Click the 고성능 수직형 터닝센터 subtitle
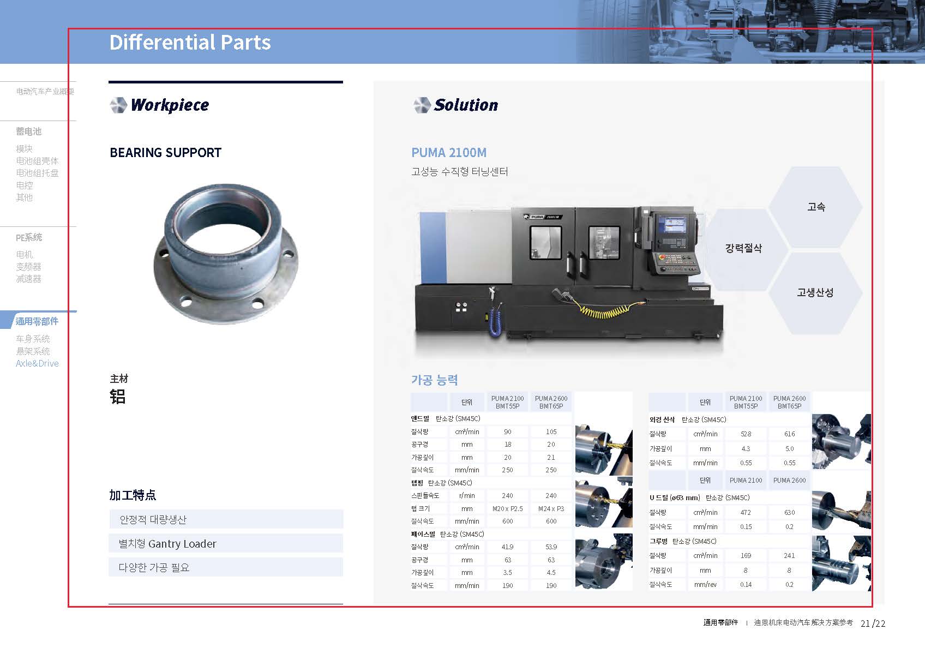925x654 pixels. click(x=460, y=172)
